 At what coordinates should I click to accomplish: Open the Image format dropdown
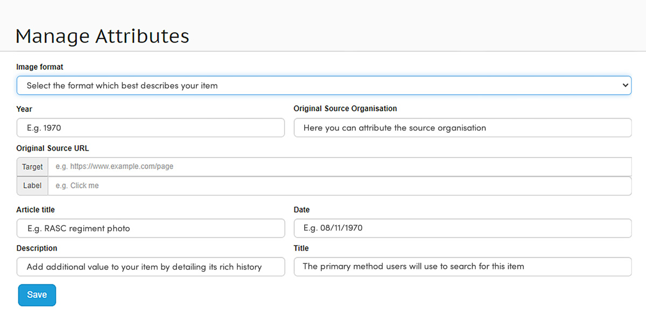(x=323, y=85)
